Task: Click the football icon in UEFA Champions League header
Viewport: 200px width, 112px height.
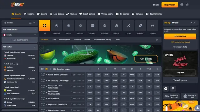Action: coord(42,69)
